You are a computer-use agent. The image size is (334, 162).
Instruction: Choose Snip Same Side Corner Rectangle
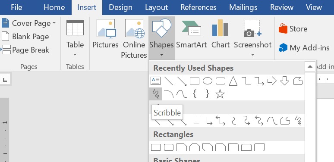195,147
